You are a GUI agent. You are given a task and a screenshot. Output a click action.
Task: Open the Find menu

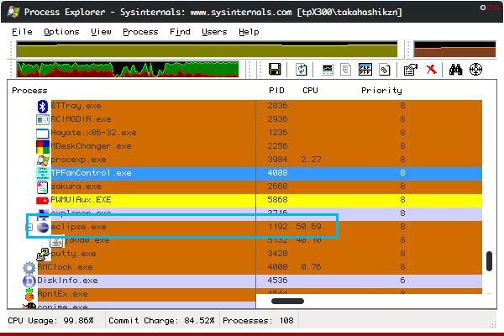[180, 32]
